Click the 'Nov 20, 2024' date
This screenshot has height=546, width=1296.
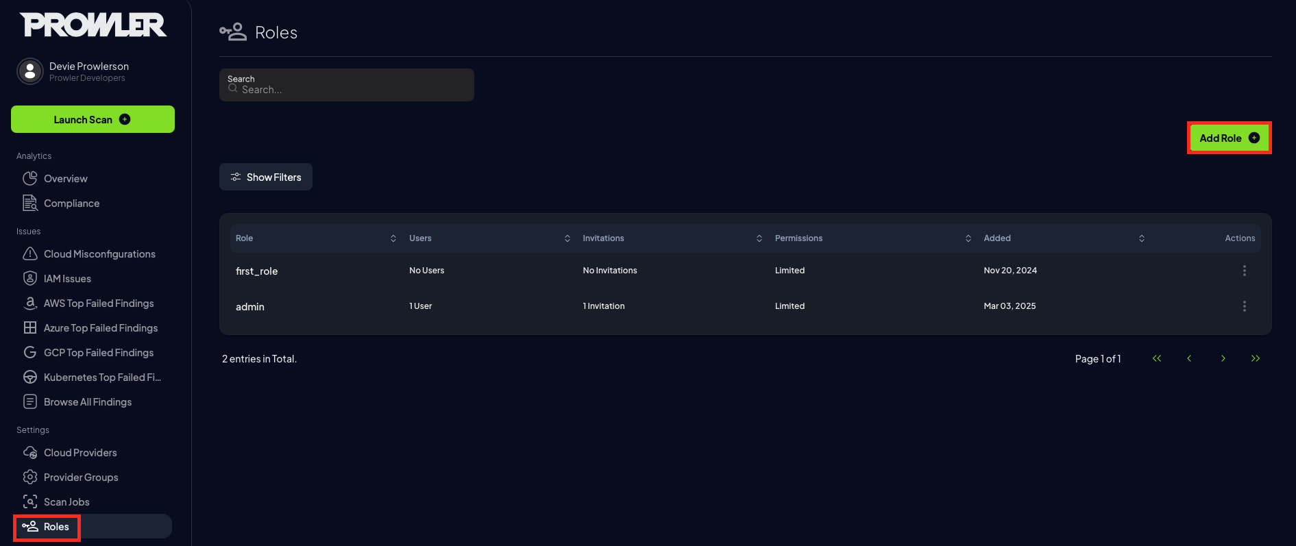(1010, 271)
